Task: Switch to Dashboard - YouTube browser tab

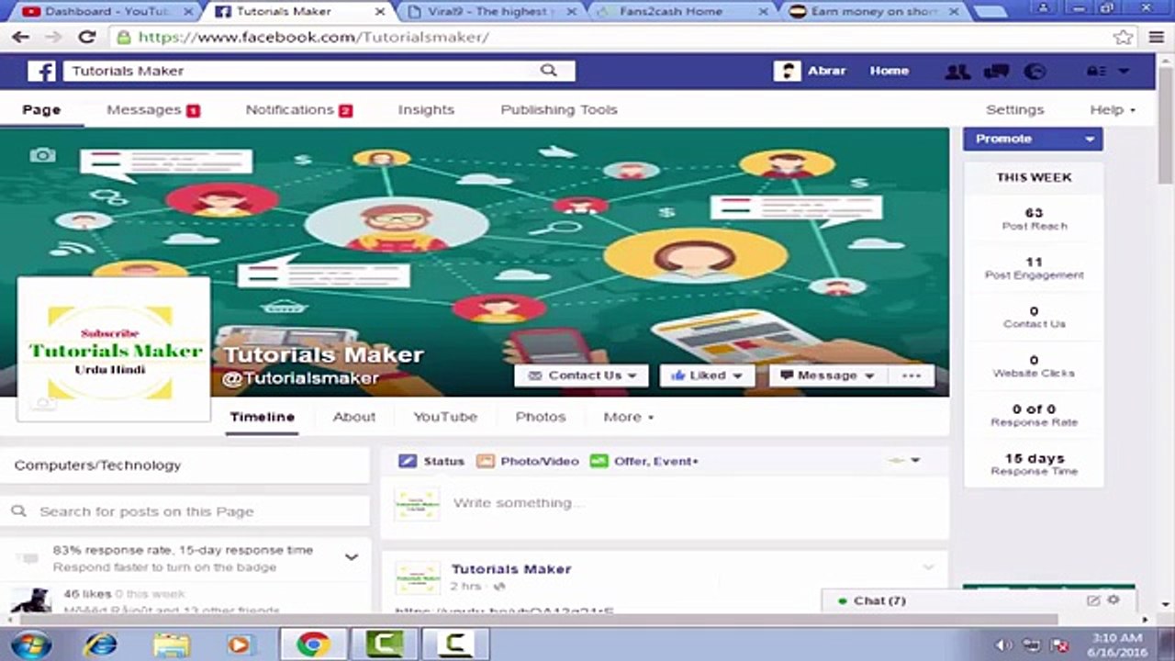Action: [x=106, y=12]
